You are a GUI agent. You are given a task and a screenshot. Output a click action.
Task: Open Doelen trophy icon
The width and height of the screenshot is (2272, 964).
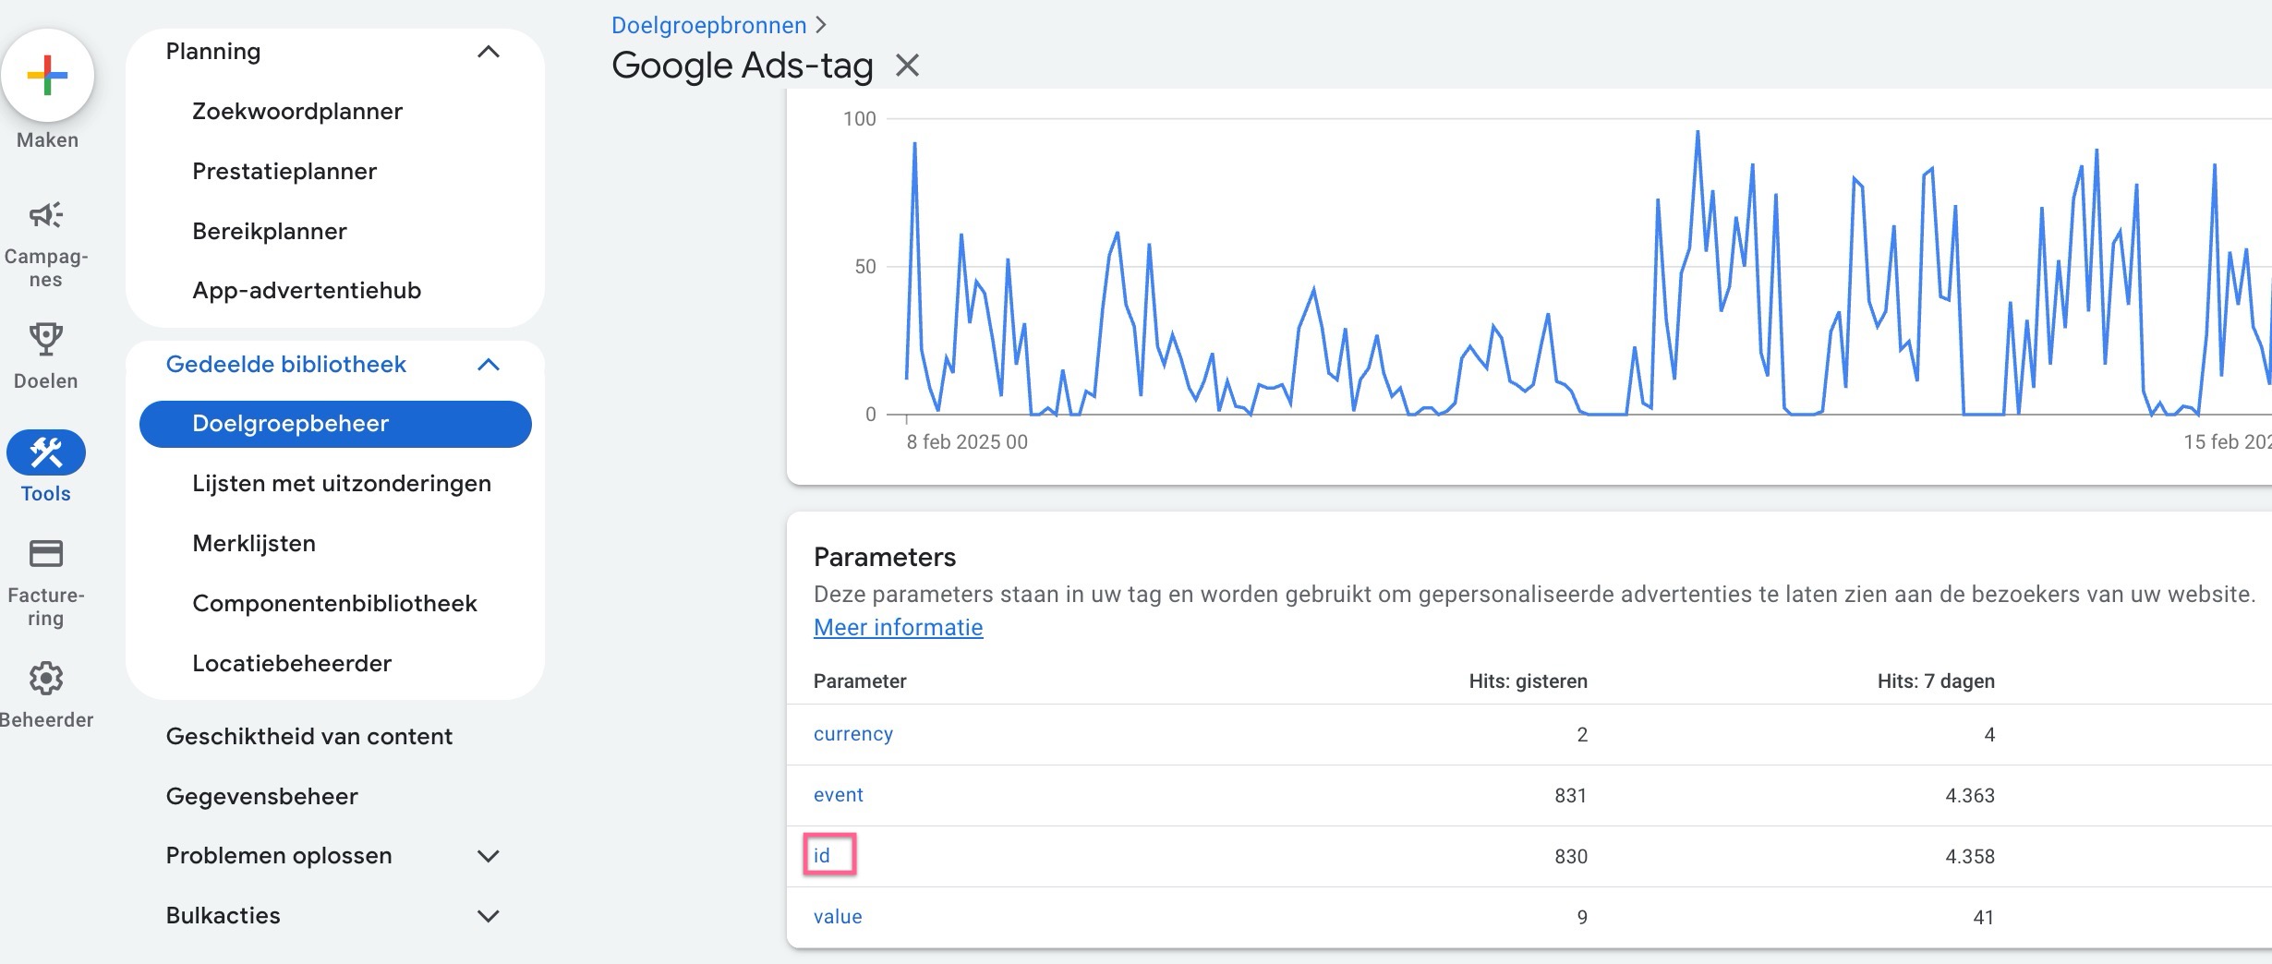click(45, 340)
